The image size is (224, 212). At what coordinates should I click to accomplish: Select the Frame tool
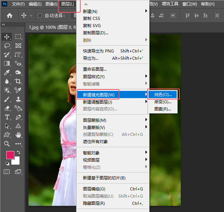click(x=18, y=46)
